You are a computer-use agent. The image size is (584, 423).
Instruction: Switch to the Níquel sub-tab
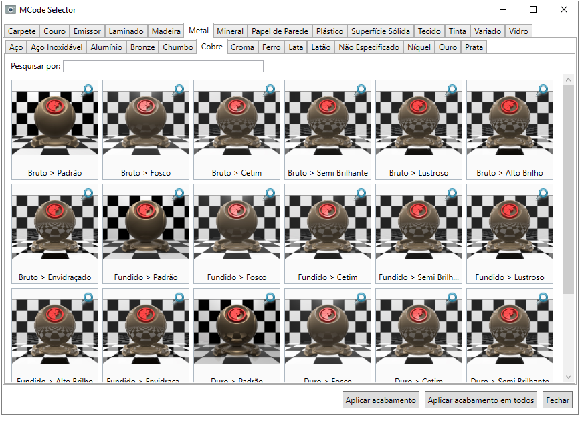[x=419, y=47]
